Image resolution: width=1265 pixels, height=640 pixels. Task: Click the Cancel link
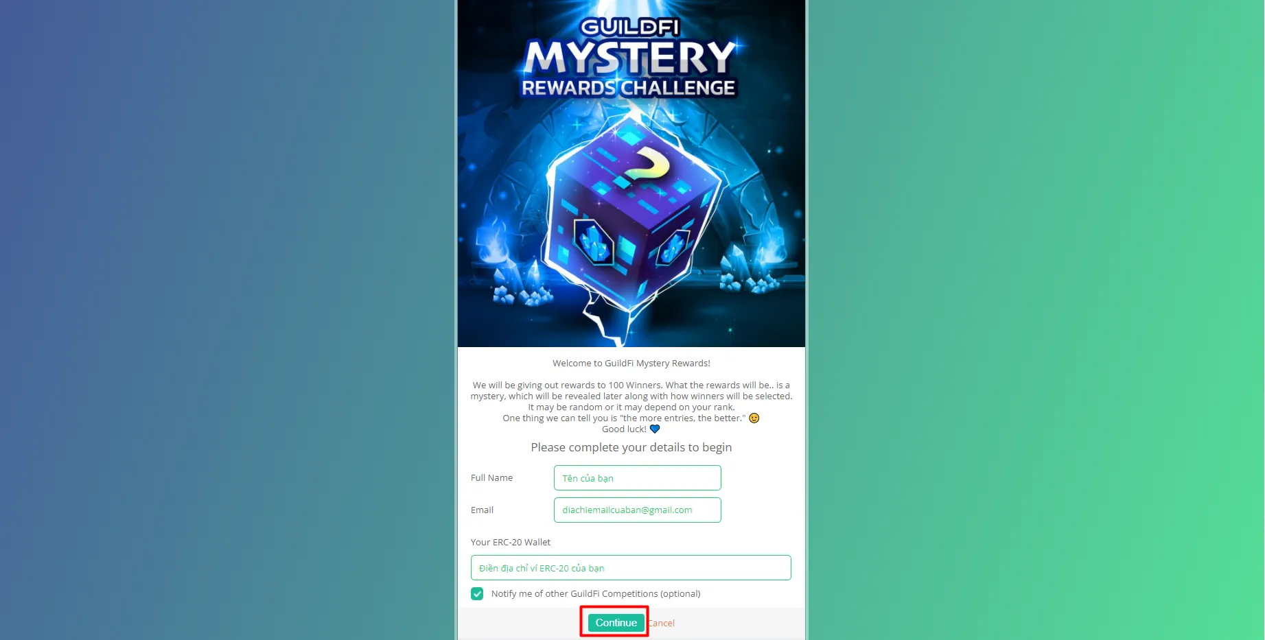[662, 623]
